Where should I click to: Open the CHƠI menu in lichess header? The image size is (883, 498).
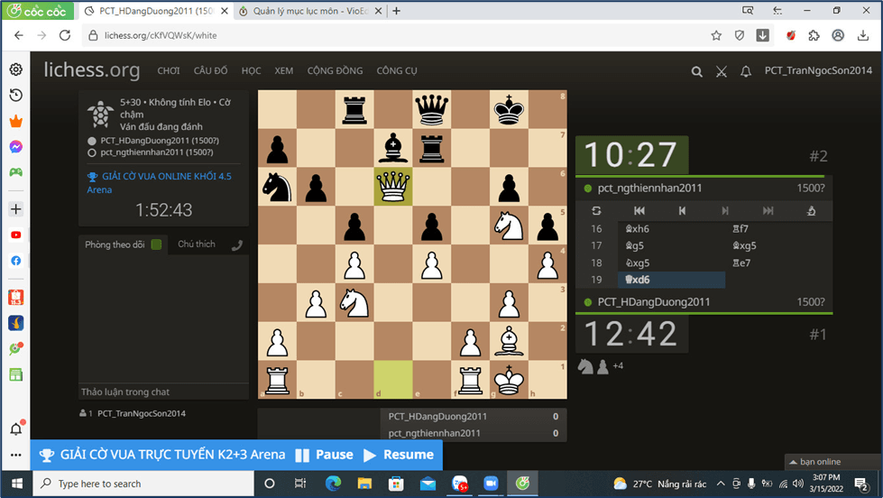(169, 71)
